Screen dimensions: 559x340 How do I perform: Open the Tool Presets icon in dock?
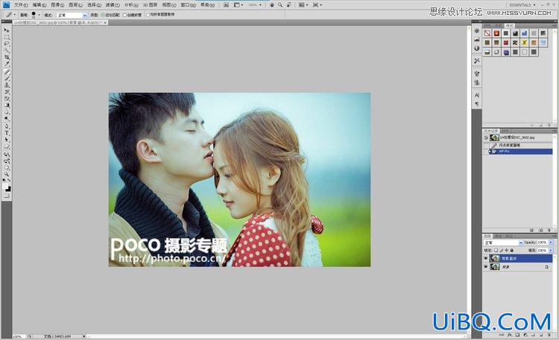click(477, 61)
